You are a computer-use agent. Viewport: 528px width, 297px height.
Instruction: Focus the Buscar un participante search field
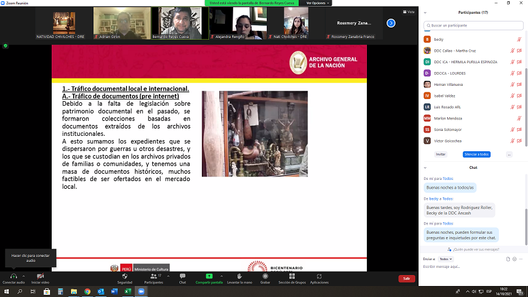click(474, 26)
